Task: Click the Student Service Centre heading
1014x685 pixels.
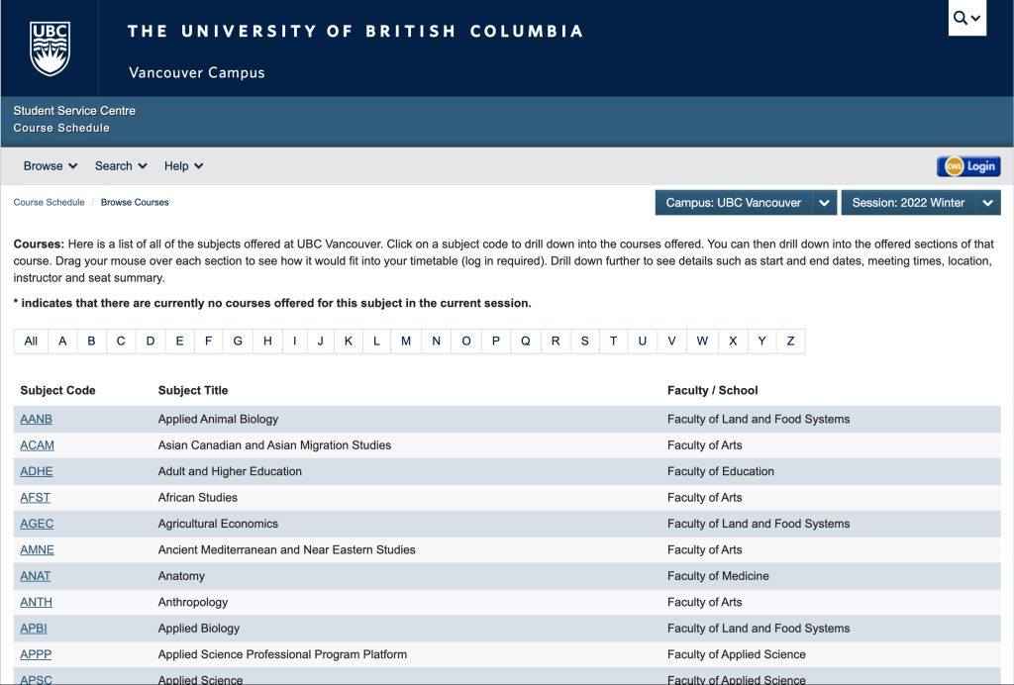Action: (x=74, y=111)
